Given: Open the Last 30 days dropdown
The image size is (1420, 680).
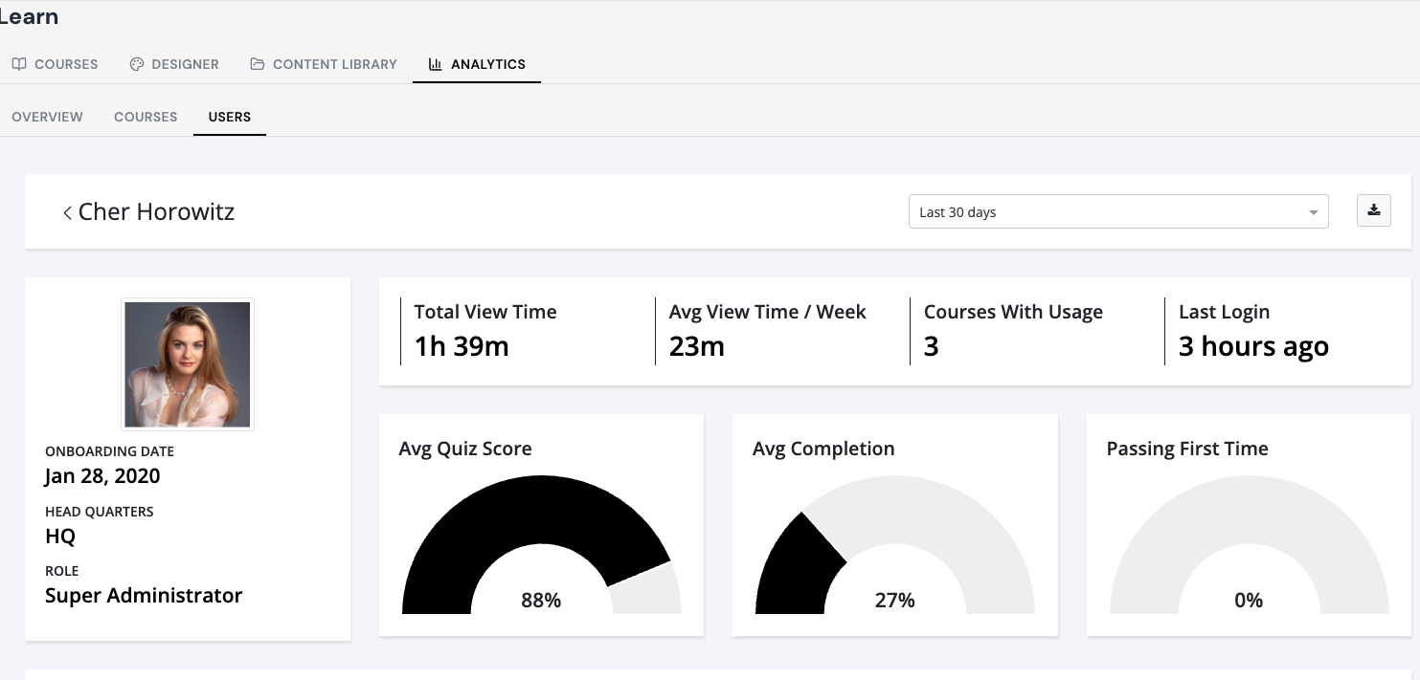Looking at the screenshot, I should pos(1118,211).
